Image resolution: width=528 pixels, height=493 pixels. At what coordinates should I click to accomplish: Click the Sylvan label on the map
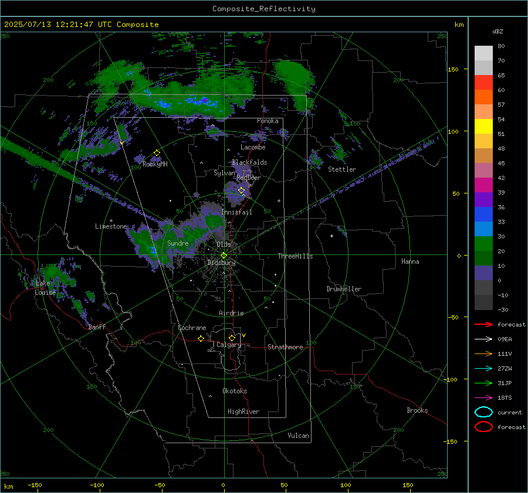[x=224, y=173]
